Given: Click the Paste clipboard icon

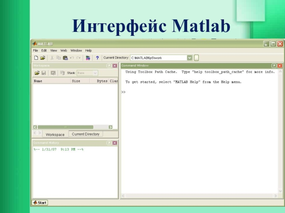Looking at the screenshot, I should point(65,58).
